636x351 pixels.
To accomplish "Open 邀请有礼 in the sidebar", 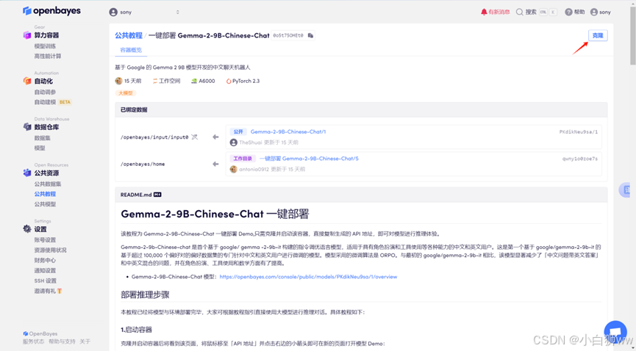I will point(48,291).
